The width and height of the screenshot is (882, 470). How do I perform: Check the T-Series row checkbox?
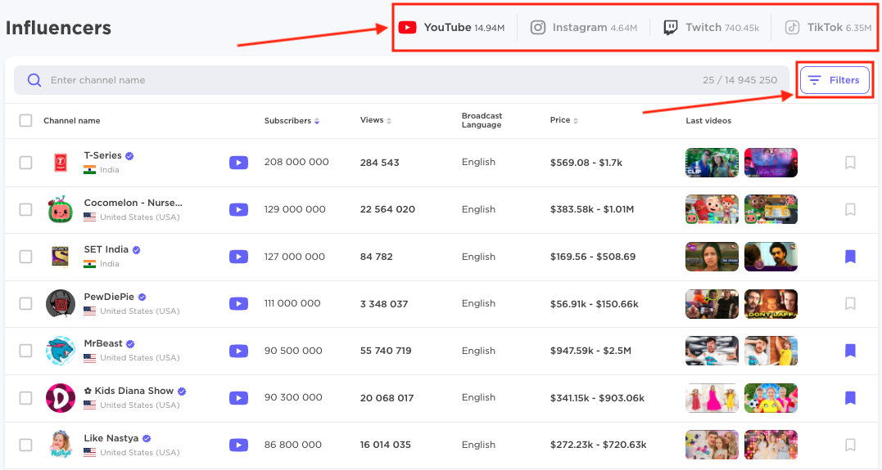pos(26,163)
